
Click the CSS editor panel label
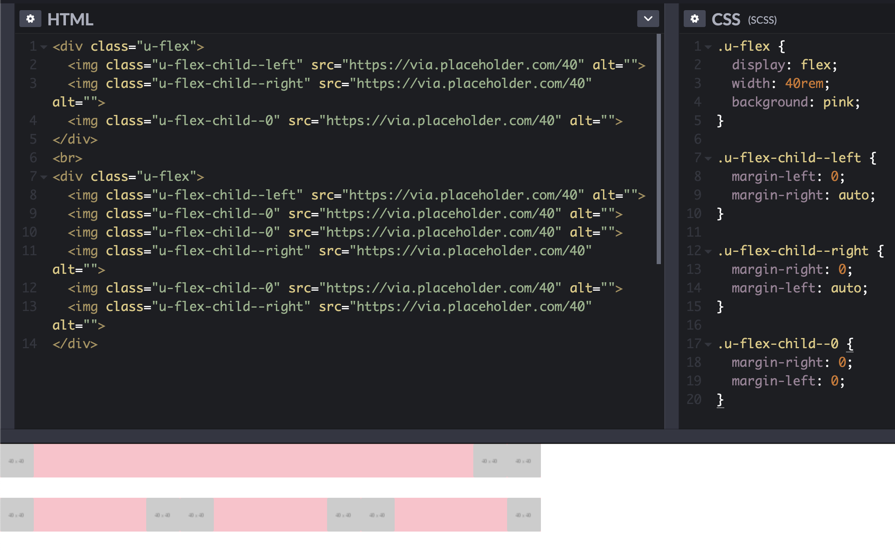(x=726, y=19)
